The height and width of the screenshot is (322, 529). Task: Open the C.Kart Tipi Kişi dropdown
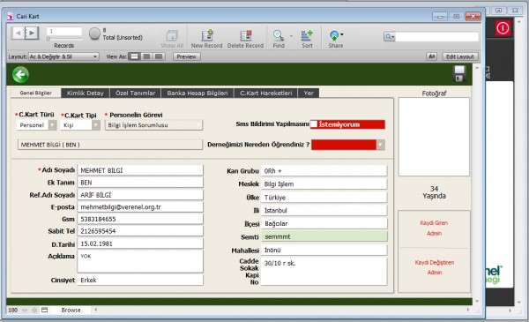tap(80, 125)
